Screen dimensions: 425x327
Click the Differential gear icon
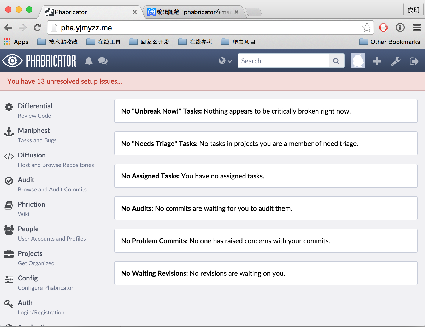click(x=9, y=107)
